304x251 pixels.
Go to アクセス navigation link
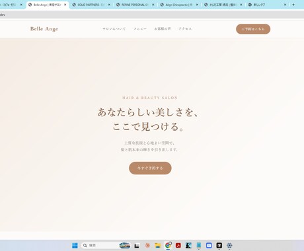[x=185, y=29]
